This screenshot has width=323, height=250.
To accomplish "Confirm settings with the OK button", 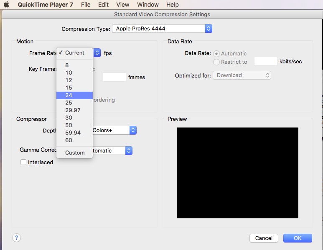I will point(298,238).
